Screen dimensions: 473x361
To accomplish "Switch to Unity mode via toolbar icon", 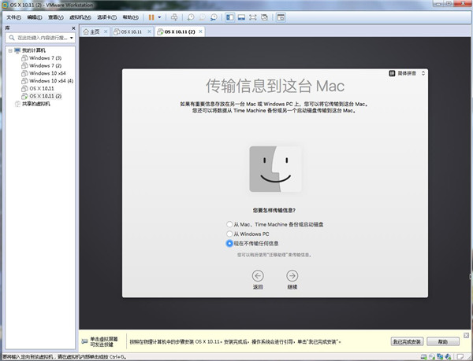I will click(265, 17).
